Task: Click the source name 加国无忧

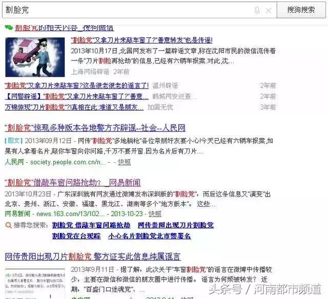Action: coord(160,107)
